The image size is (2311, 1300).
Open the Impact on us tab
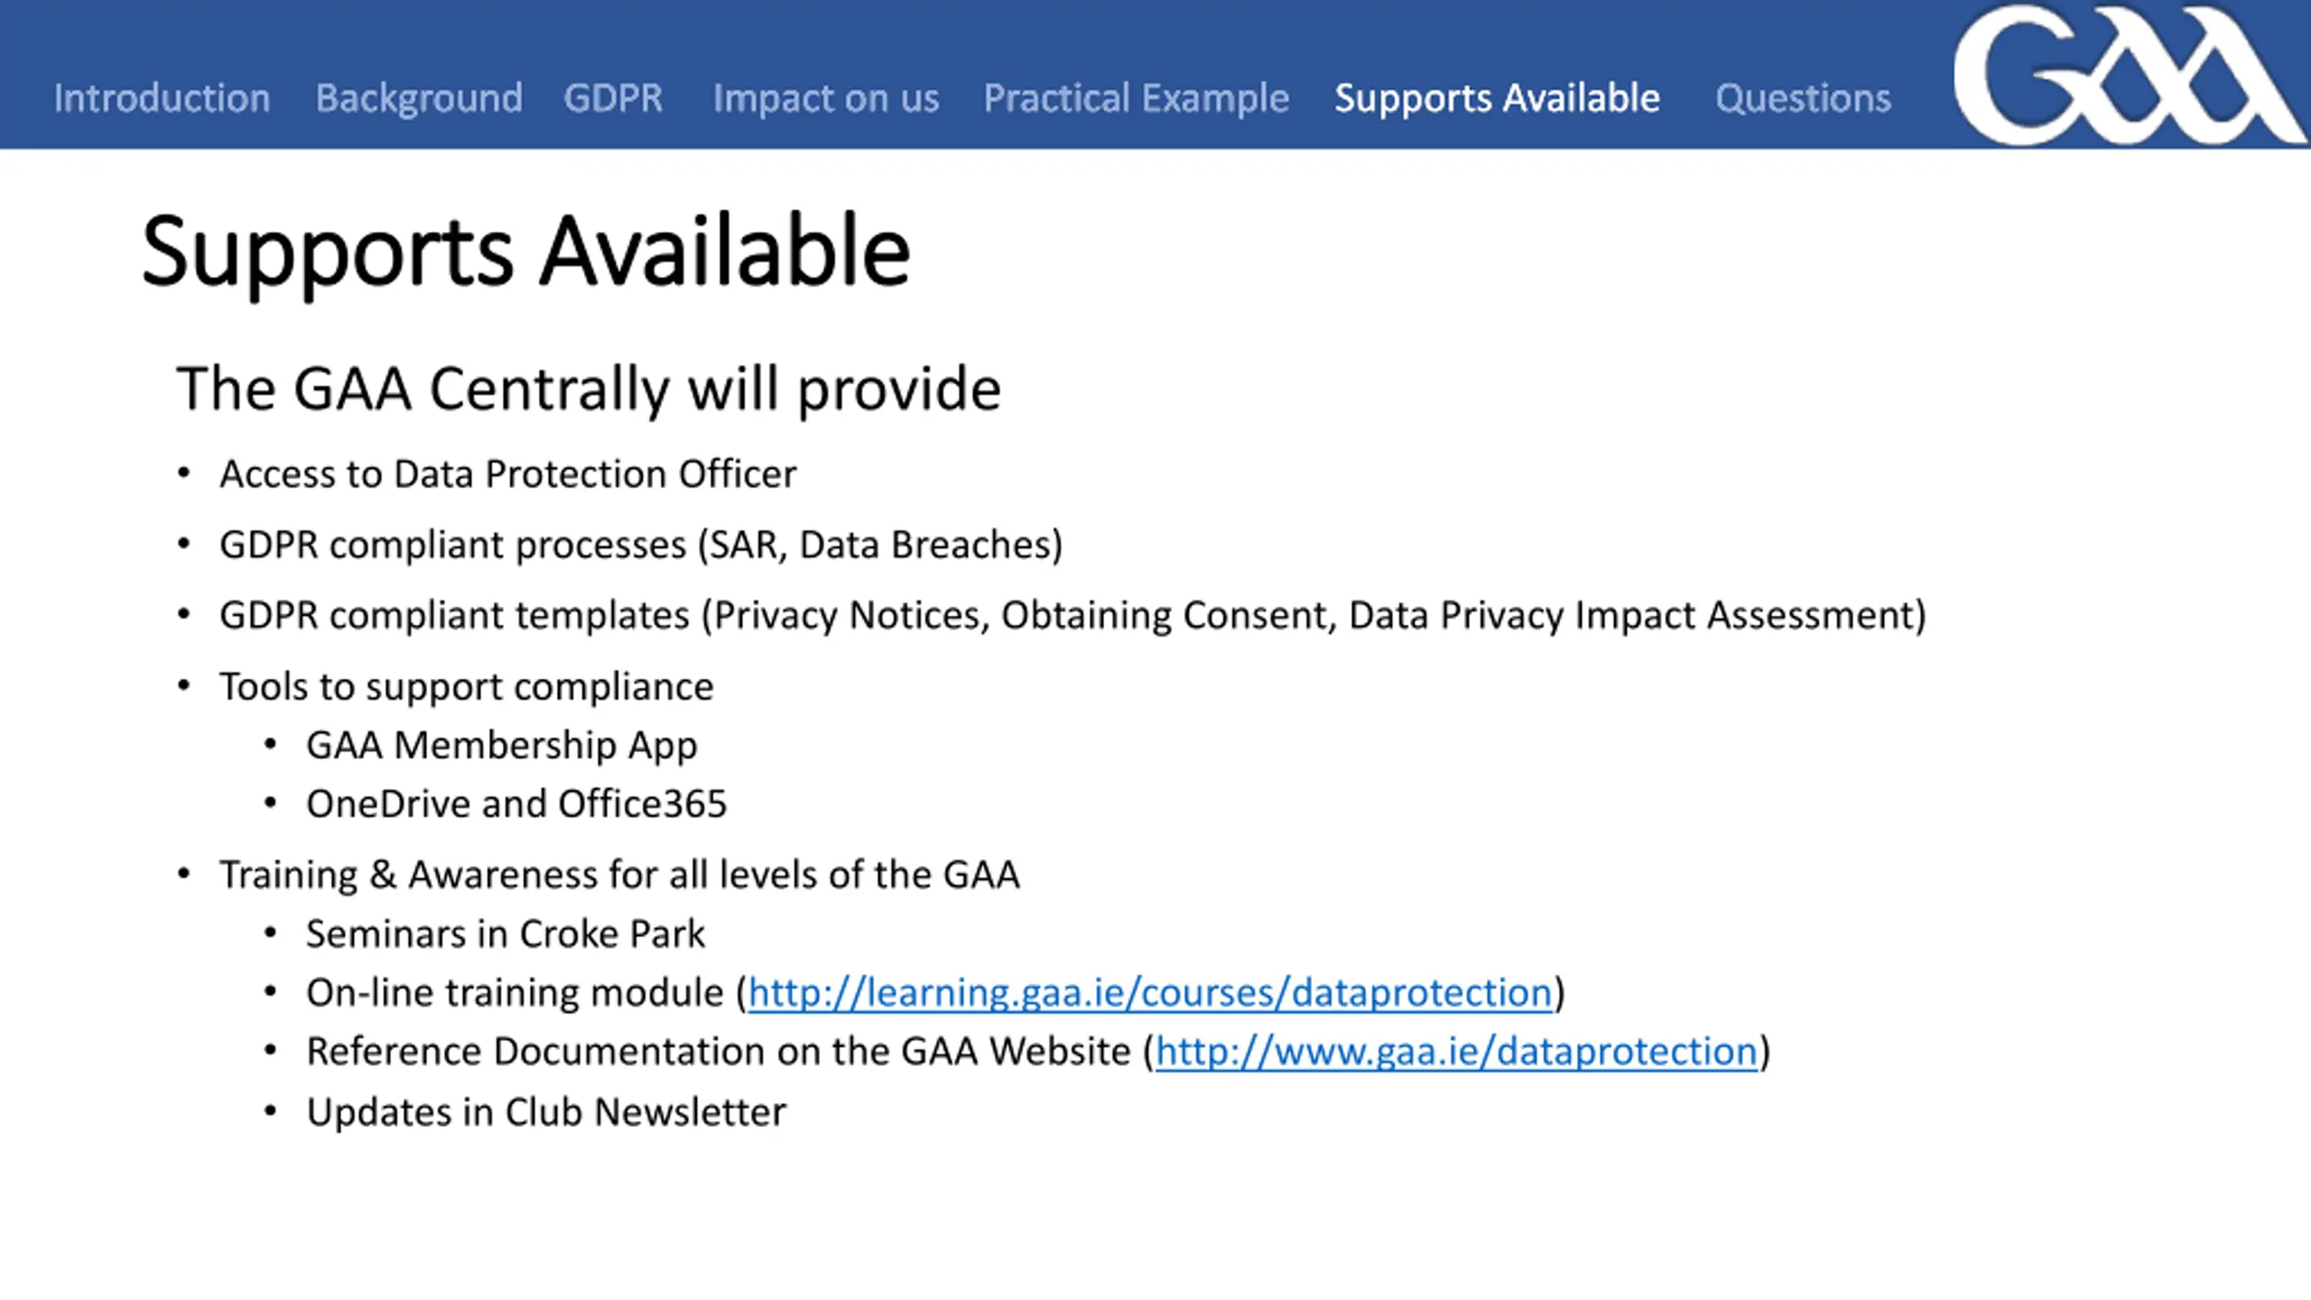[x=826, y=98]
